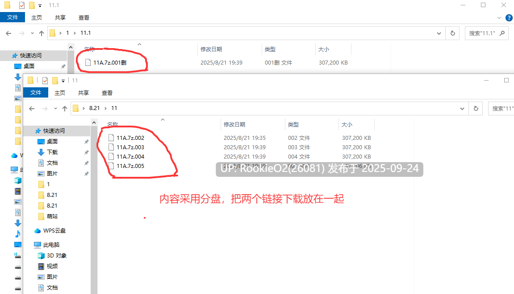Screen dimensions: 514x294
Task: Switch to 查看 tab in 11.1 window
Action: point(84,18)
